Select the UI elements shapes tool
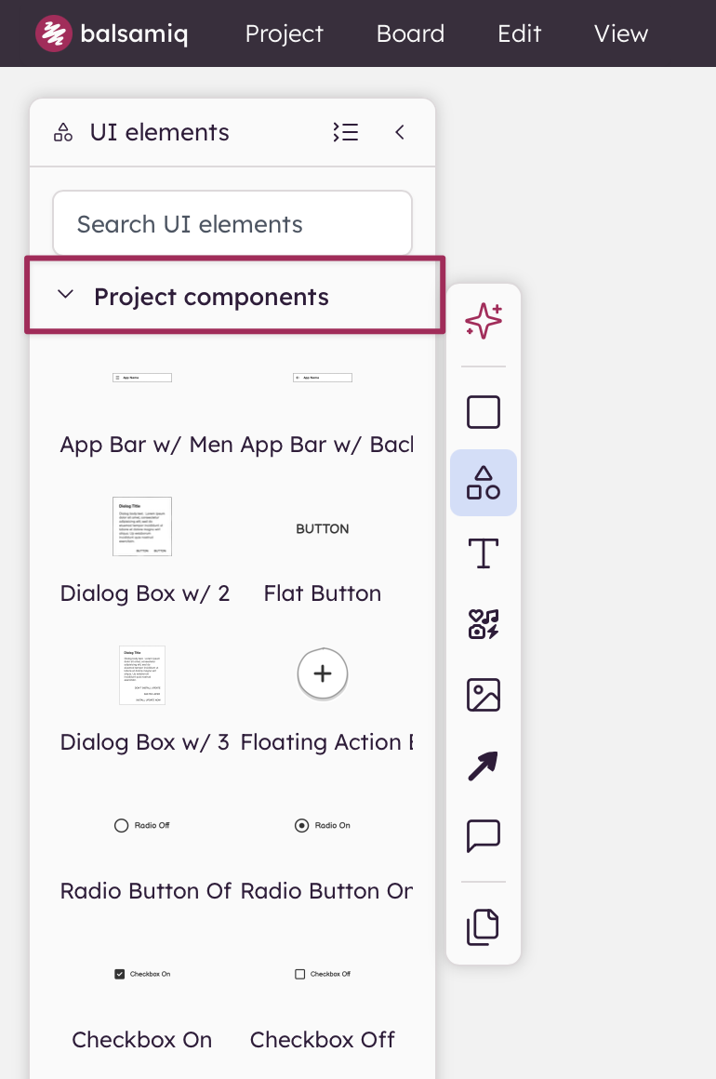 [484, 483]
